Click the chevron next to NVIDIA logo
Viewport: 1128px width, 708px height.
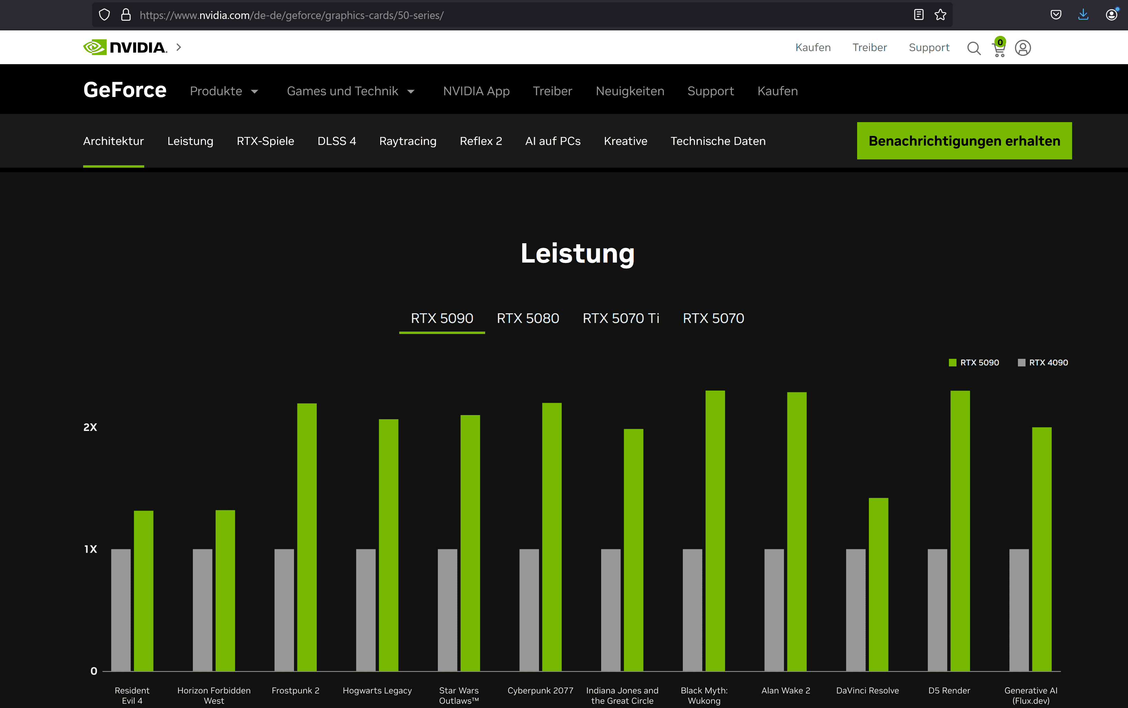coord(178,47)
